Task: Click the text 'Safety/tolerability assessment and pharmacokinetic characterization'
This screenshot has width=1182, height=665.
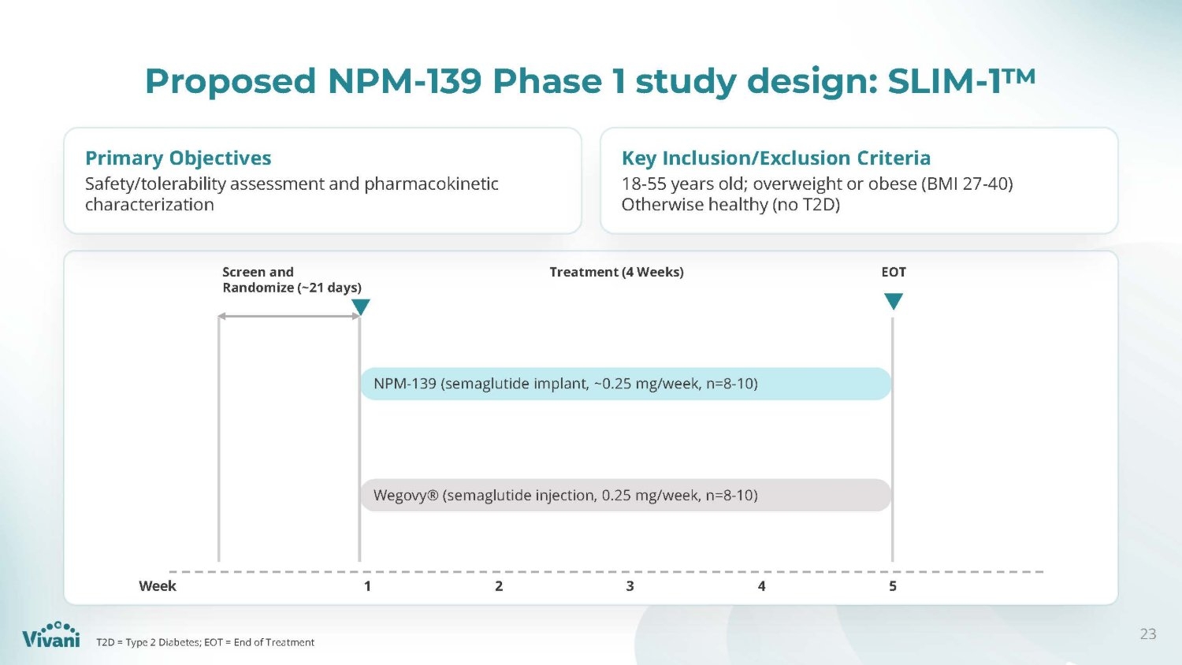Action: tap(292, 194)
